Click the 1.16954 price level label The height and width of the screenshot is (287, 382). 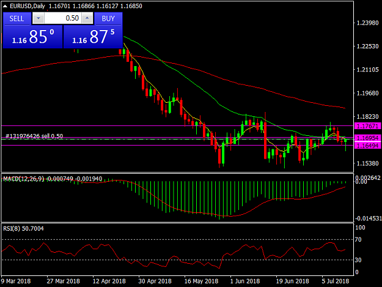click(367, 138)
